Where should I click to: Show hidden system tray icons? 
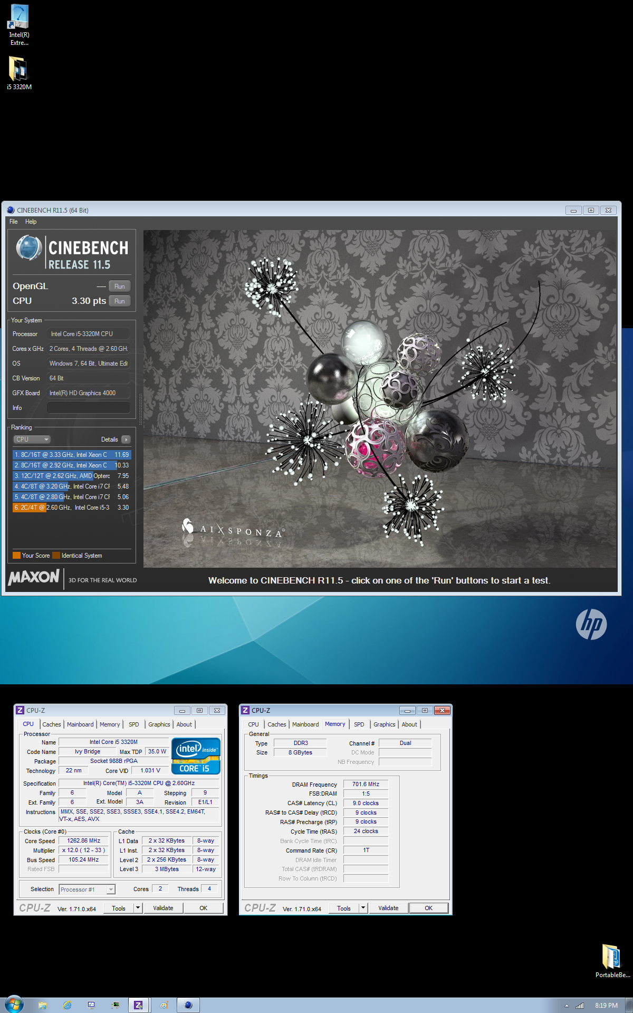point(567,1006)
